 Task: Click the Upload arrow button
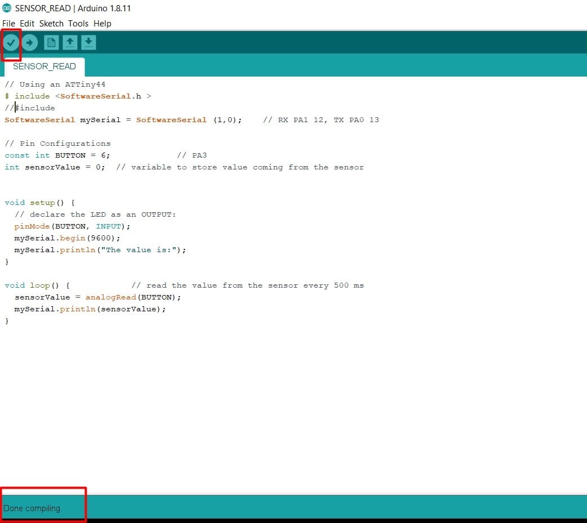(x=30, y=43)
